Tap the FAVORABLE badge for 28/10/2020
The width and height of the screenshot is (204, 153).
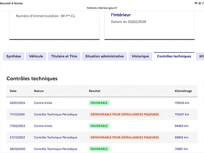(99, 149)
